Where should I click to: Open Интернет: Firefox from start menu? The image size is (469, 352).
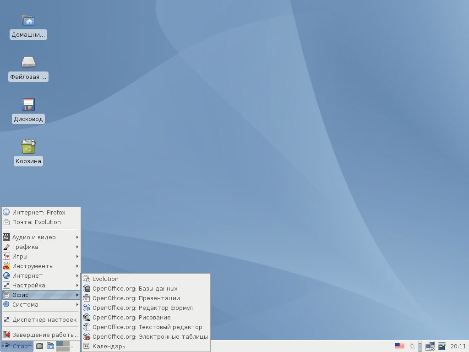[x=38, y=212]
